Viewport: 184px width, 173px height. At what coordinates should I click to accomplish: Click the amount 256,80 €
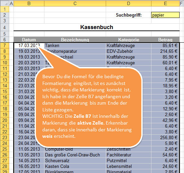click(165, 137)
